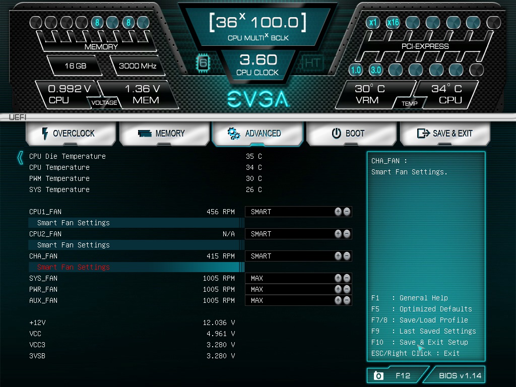516x387 pixels.
Task: Open Smart Fan Settings under CPU1_FAN
Action: click(x=136, y=223)
